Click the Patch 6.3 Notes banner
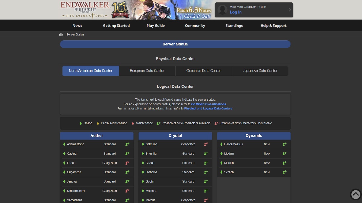This screenshot has height=203, width=362. [x=193, y=12]
